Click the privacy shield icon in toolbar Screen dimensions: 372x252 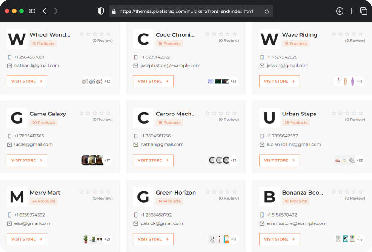[x=101, y=11]
